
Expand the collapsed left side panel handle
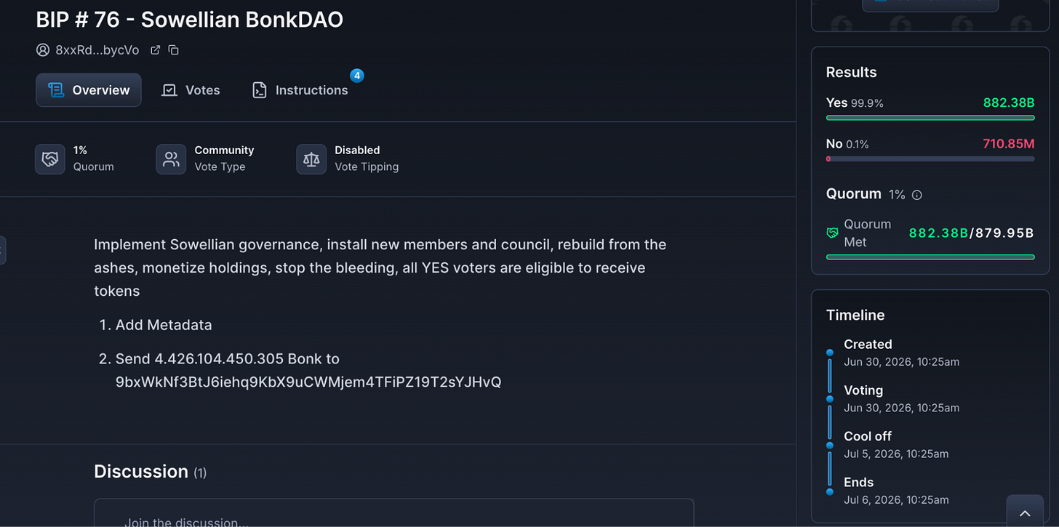pos(2,250)
